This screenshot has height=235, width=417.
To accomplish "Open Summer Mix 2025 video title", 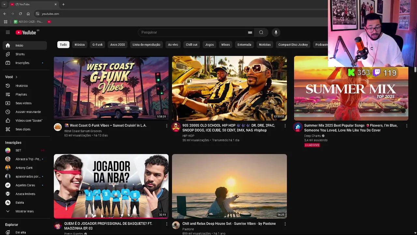I will [x=351, y=128].
